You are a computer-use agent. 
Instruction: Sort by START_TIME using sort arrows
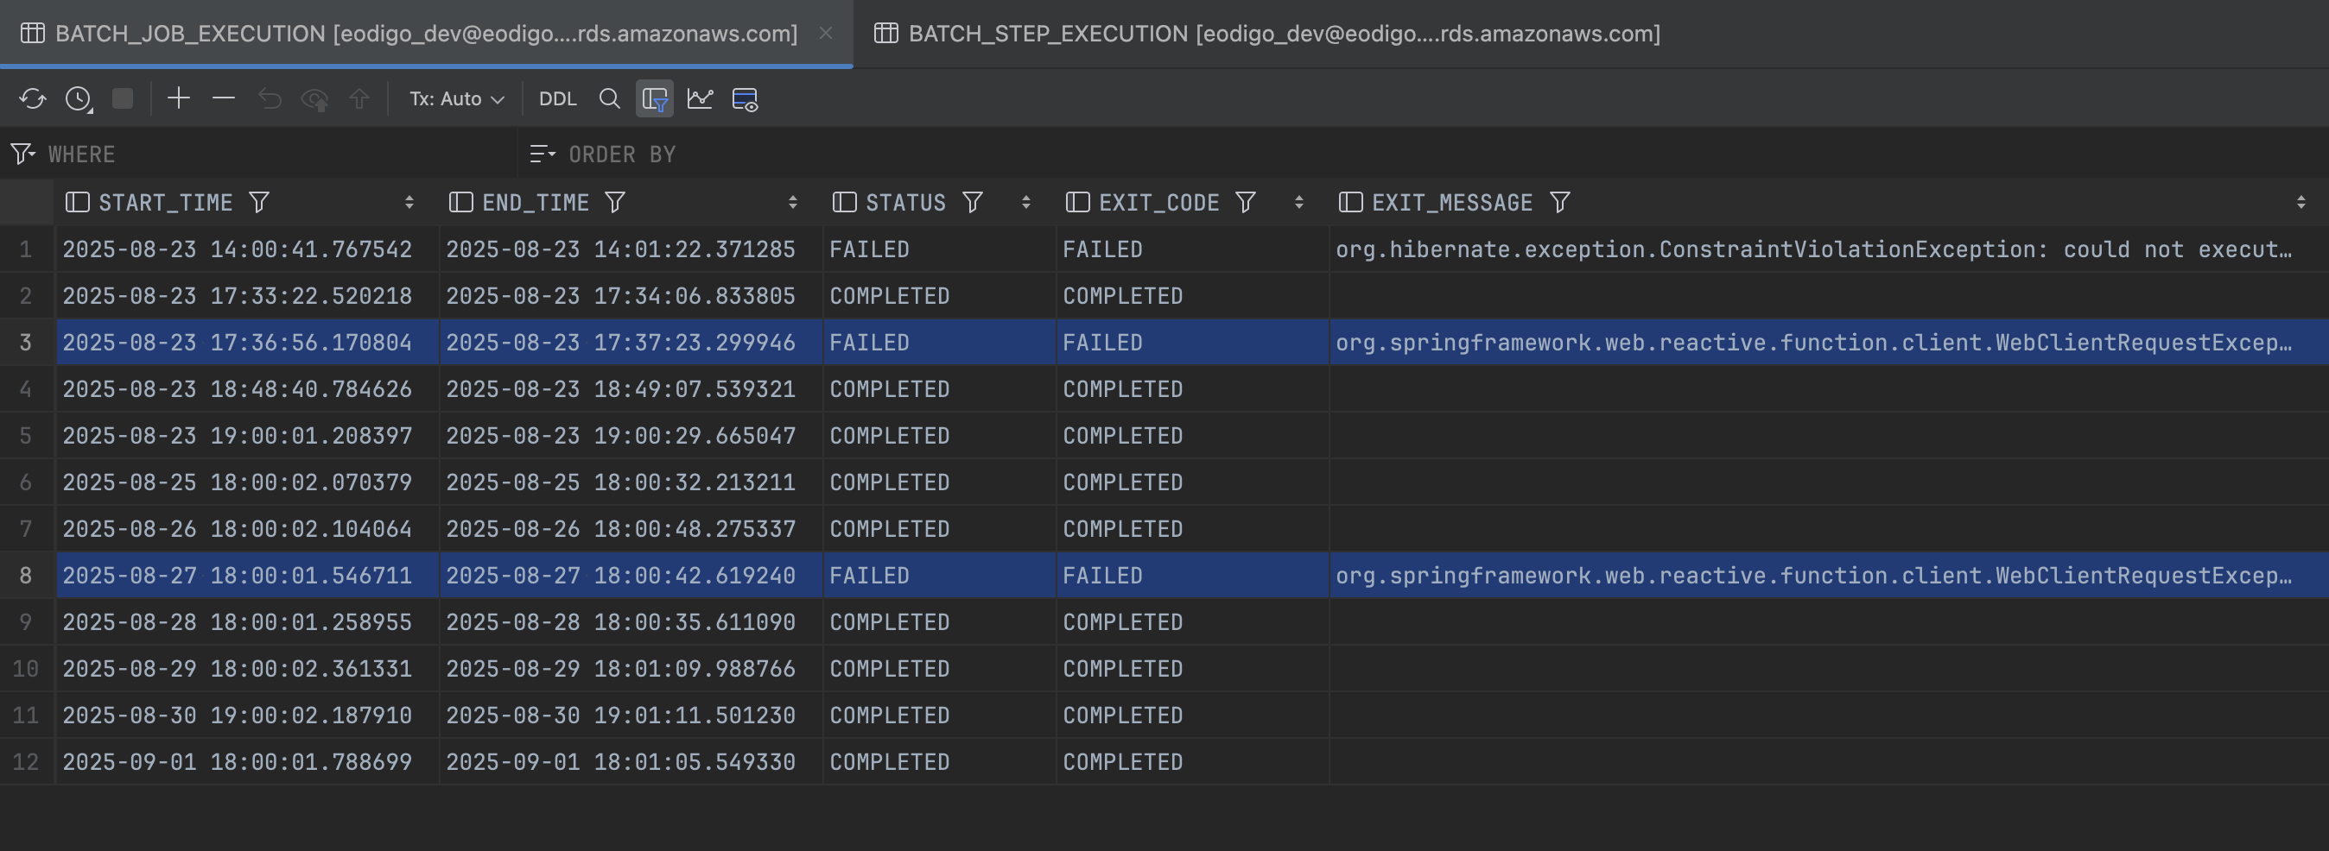tap(409, 202)
